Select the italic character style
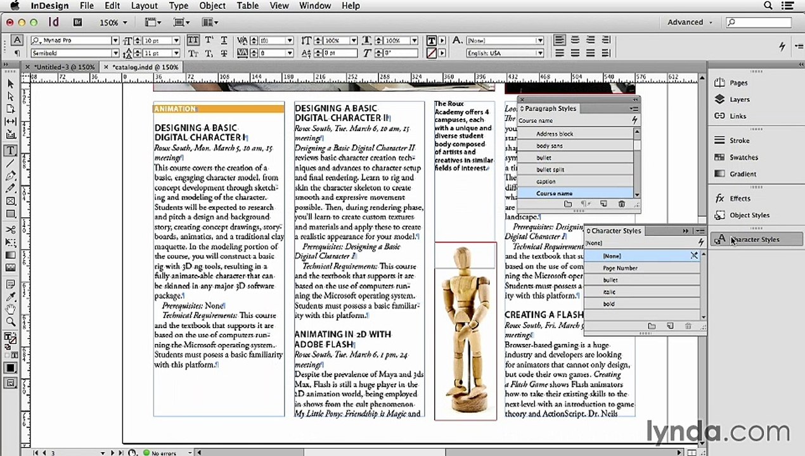This screenshot has width=805, height=456. [641, 292]
